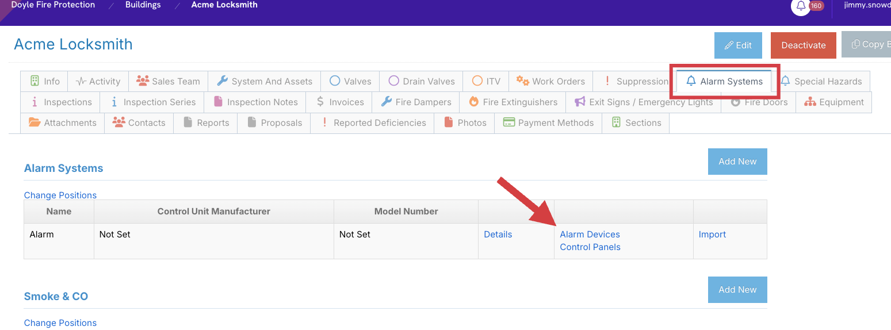Image resolution: width=891 pixels, height=330 pixels.
Task: Go to Doyle Fire Protection breadcrumb
Action: [x=53, y=5]
